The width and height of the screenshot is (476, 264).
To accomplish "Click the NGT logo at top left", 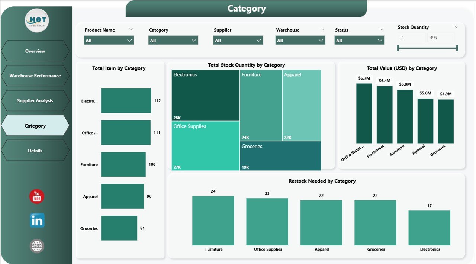I will [37, 20].
